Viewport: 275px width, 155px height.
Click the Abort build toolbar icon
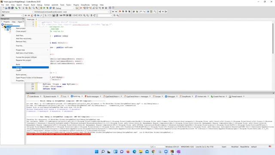[x=54, y=8]
